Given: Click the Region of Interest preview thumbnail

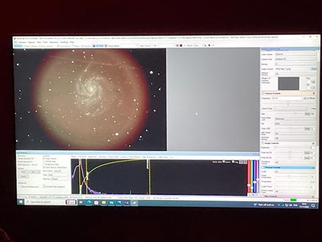Looking at the screenshot, I should coord(288,83).
